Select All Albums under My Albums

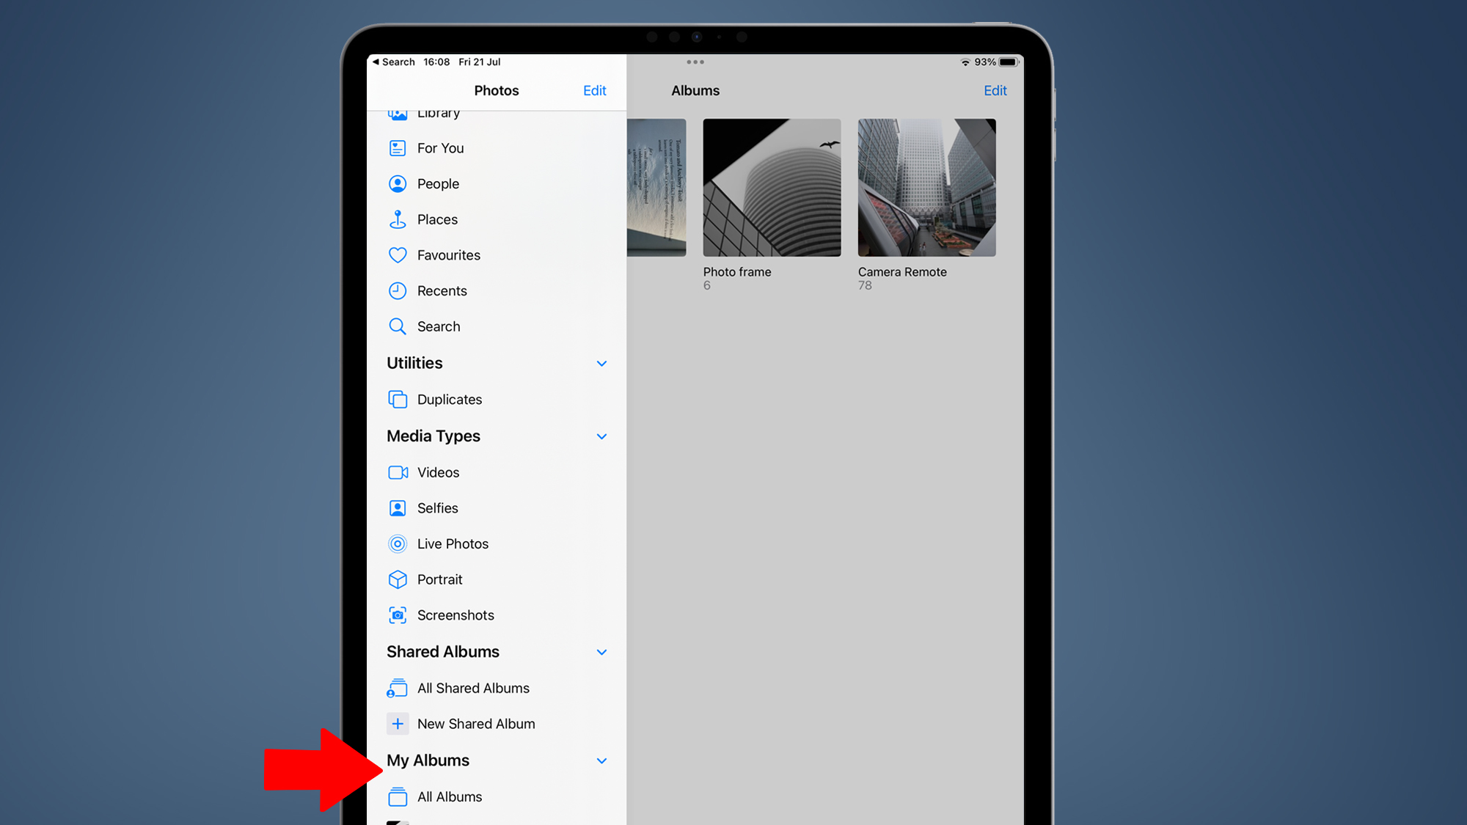[448, 797]
